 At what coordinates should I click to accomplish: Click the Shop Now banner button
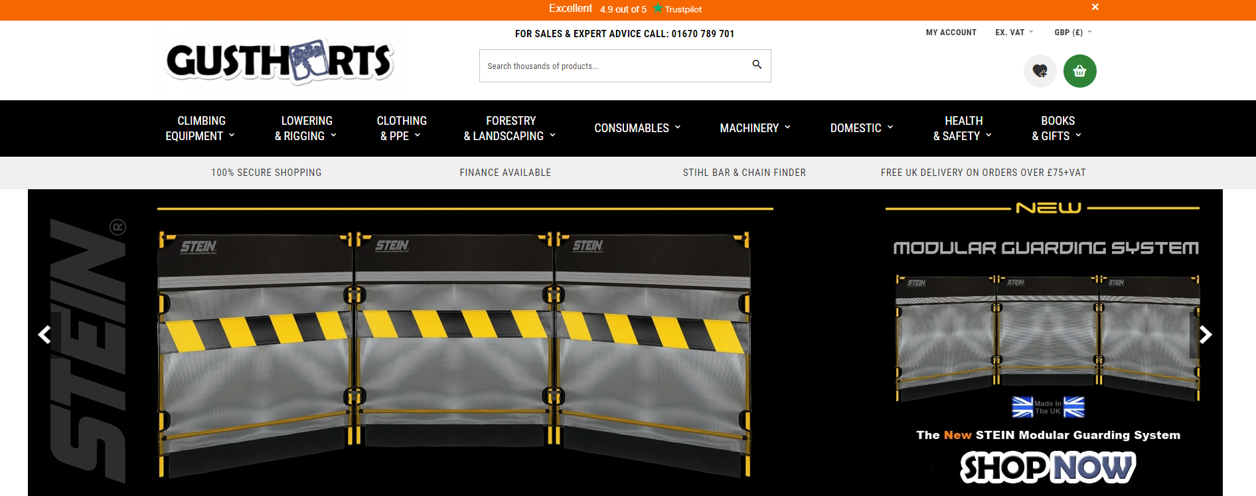click(x=1048, y=467)
